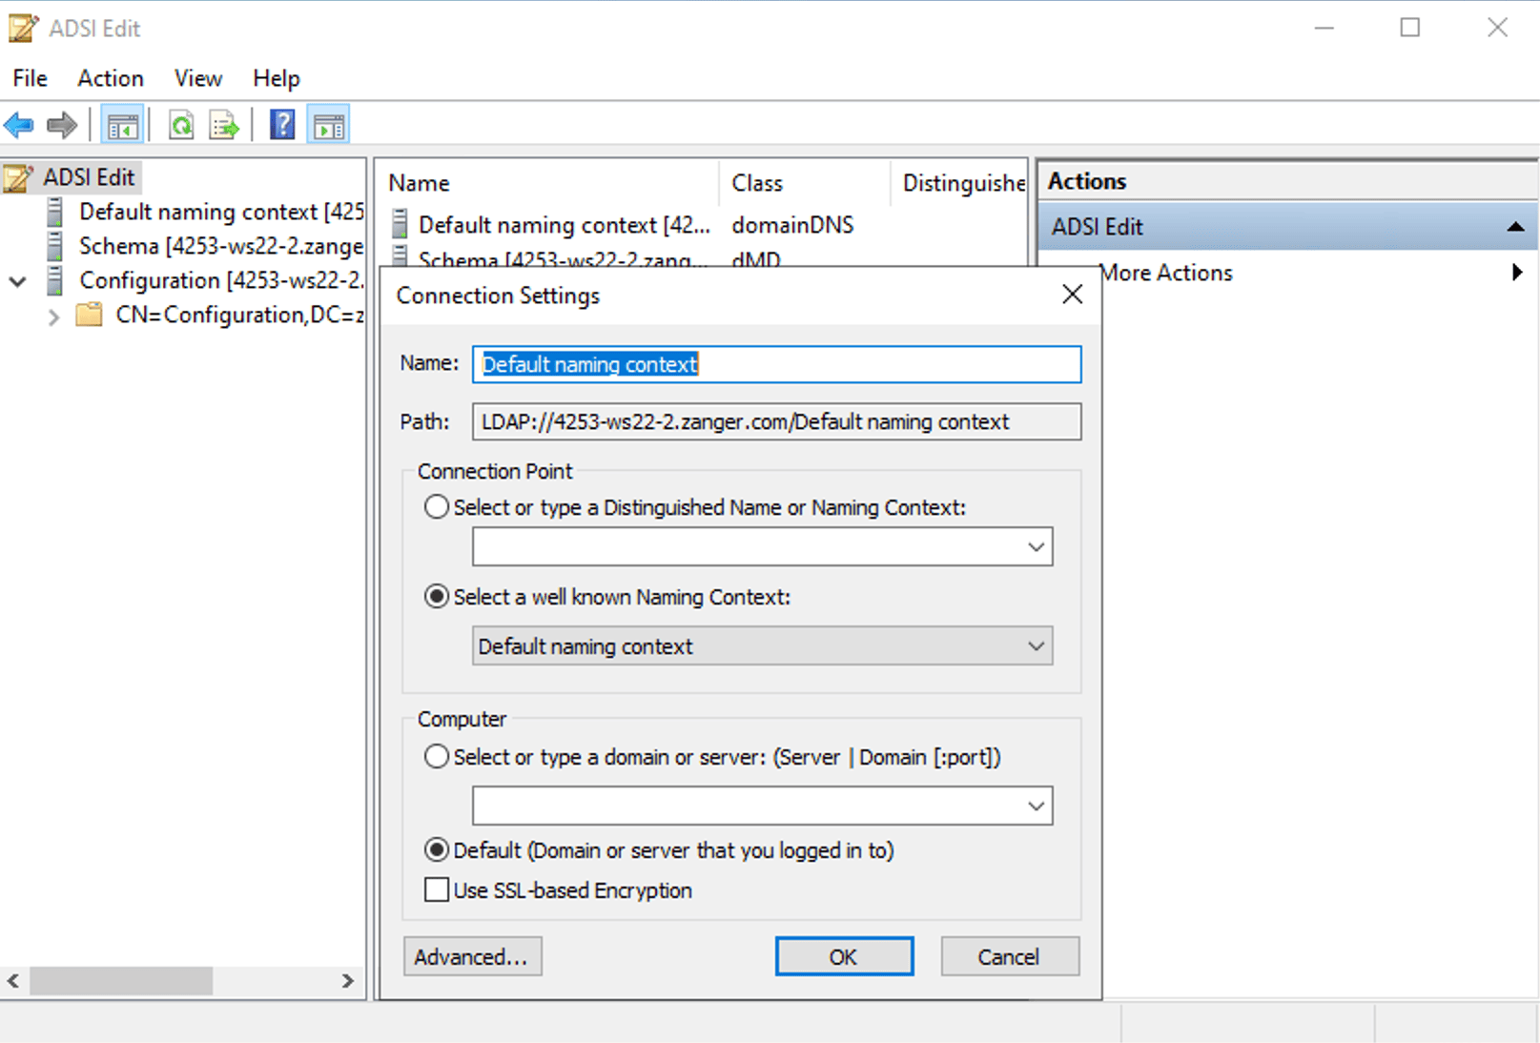Open the View menu
The width and height of the screenshot is (1540, 1043).
(196, 78)
